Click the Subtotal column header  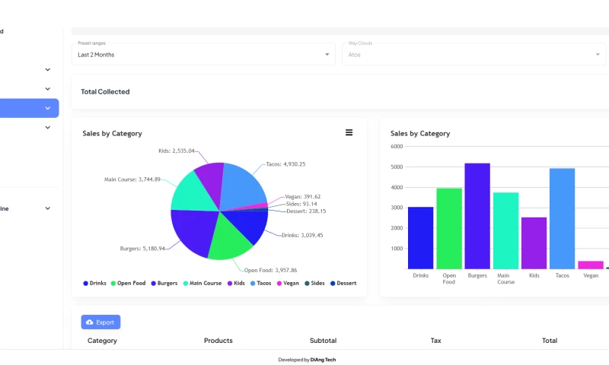click(x=323, y=341)
